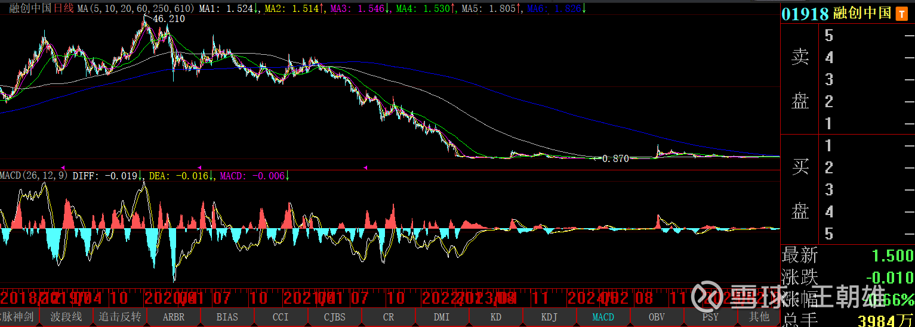Click the DIFF: -0.019 value
Image resolution: width=915 pixels, height=327 pixels.
pyautogui.click(x=108, y=176)
